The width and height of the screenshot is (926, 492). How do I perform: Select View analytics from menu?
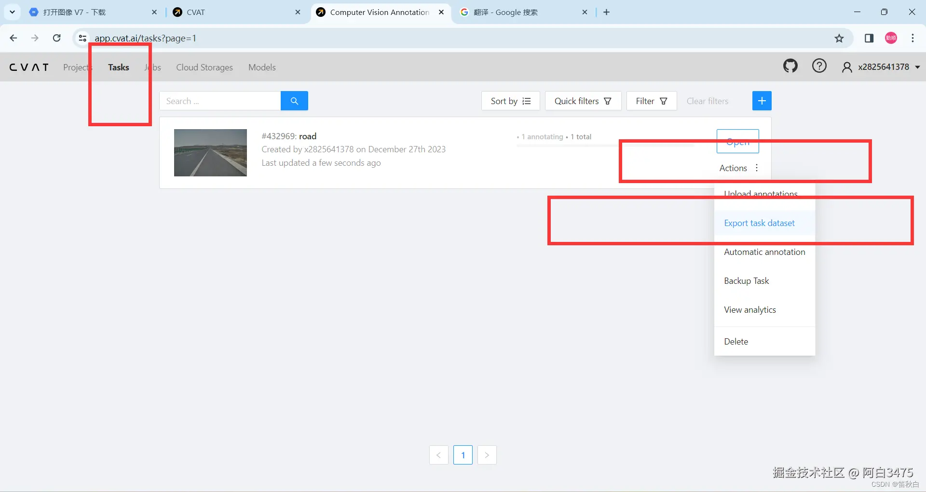point(764,310)
